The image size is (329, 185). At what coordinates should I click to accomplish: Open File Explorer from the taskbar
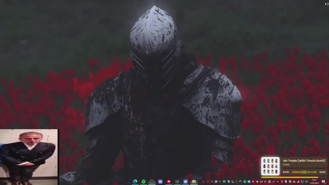coord(194,182)
